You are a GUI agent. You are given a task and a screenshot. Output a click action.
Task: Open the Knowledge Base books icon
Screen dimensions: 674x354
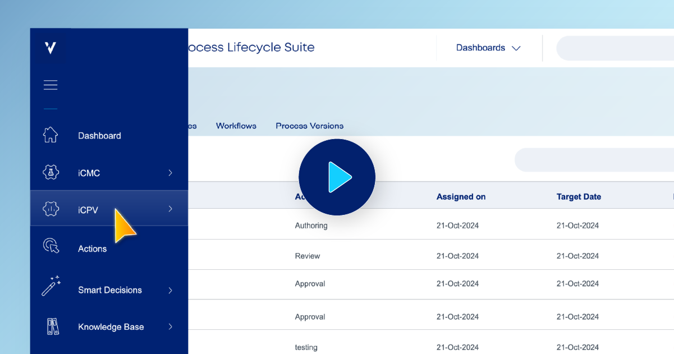pyautogui.click(x=51, y=326)
